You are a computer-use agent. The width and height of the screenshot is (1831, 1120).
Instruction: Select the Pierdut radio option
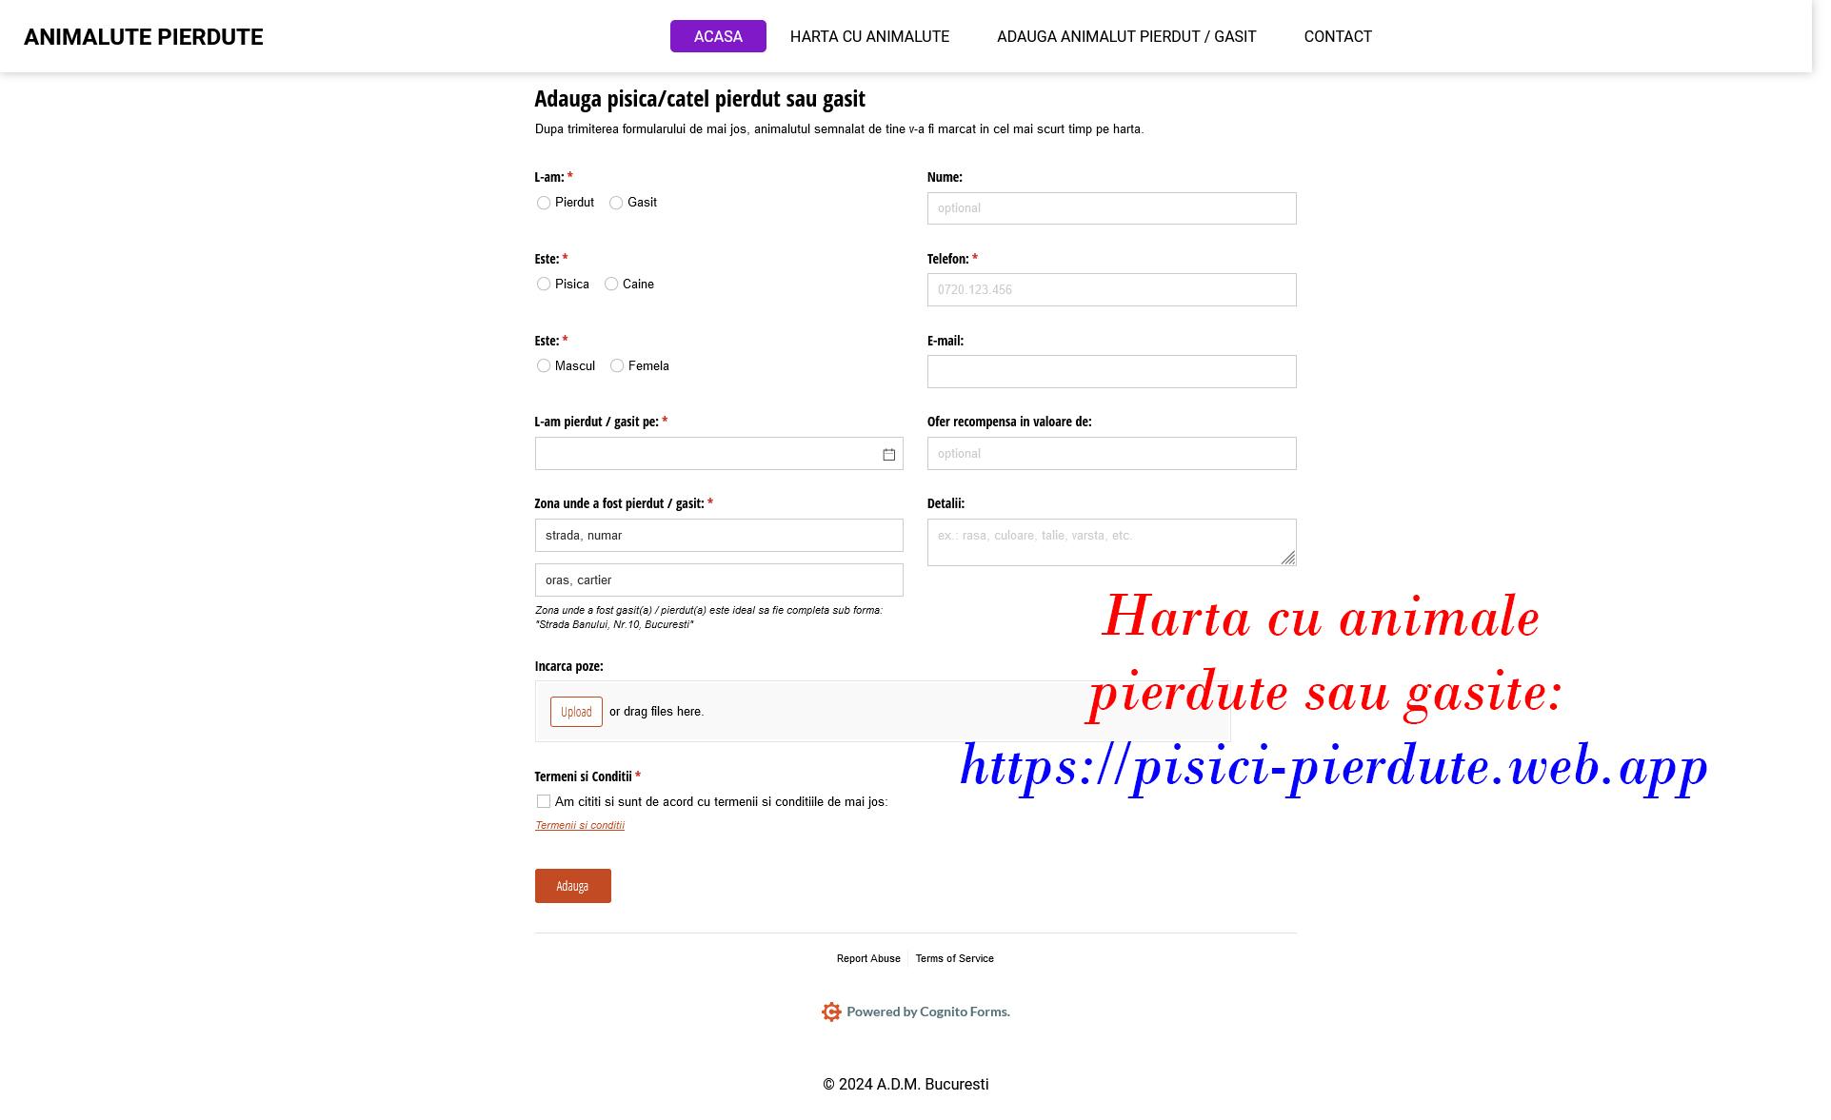544,203
